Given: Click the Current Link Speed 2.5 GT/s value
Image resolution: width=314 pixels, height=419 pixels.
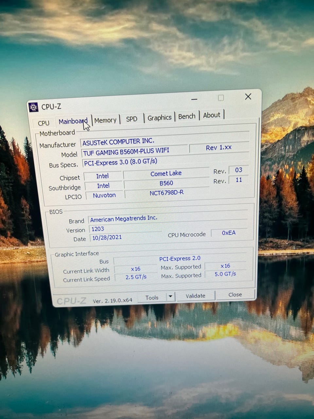Looking at the screenshot, I should (x=136, y=277).
